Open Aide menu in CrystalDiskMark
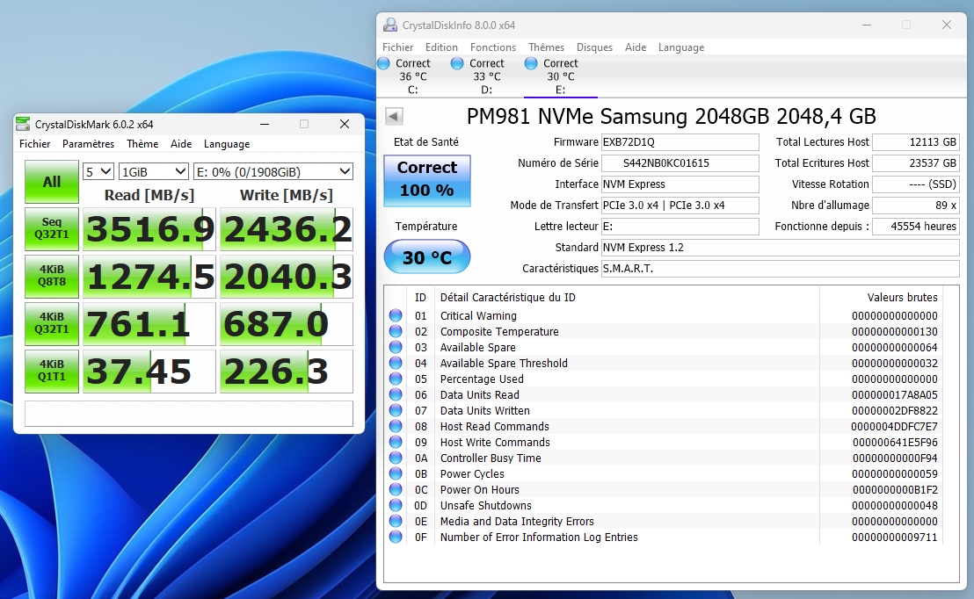 click(181, 144)
